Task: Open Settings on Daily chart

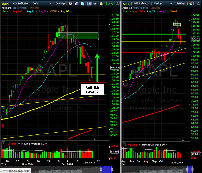Action: click(60, 3)
